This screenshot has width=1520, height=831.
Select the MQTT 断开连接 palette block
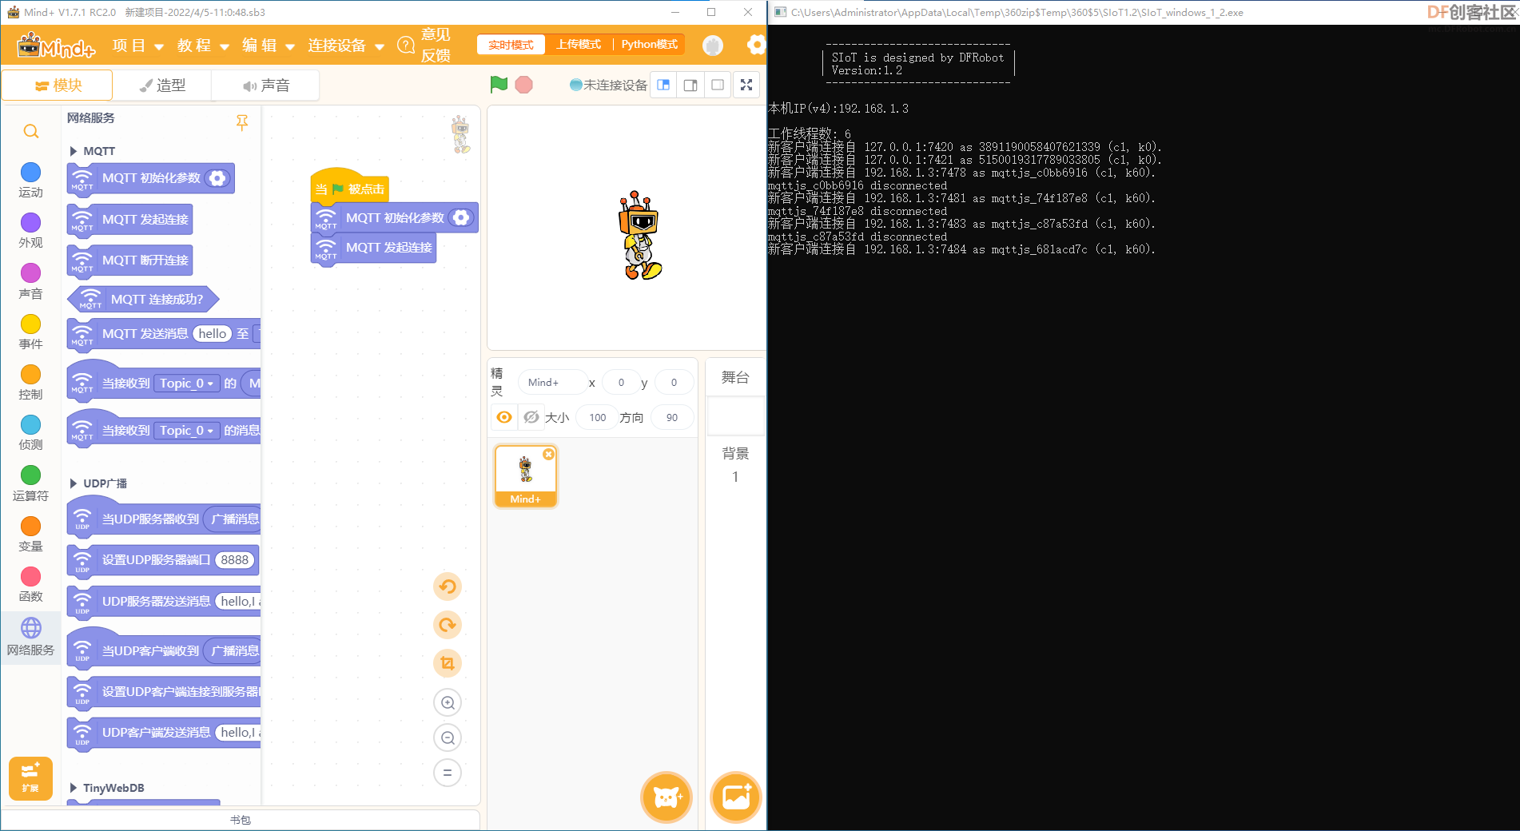click(130, 260)
